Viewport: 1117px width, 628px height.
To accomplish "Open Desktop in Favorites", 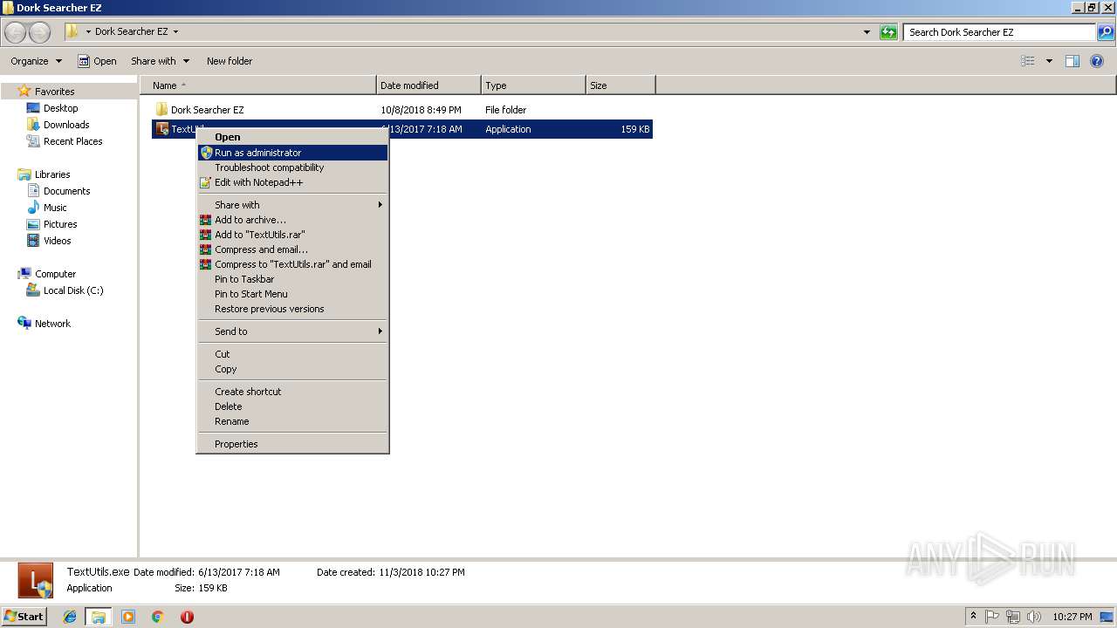I will coord(60,108).
